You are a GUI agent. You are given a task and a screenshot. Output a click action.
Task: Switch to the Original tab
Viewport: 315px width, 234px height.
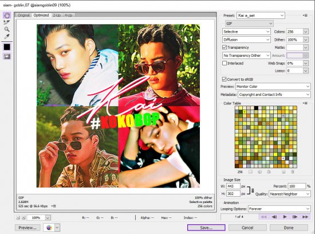click(x=23, y=15)
